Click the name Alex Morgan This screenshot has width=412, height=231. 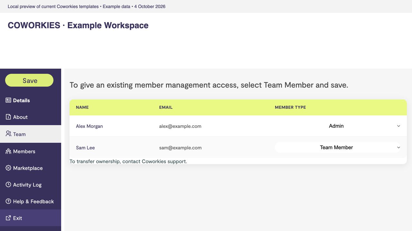[89, 126]
